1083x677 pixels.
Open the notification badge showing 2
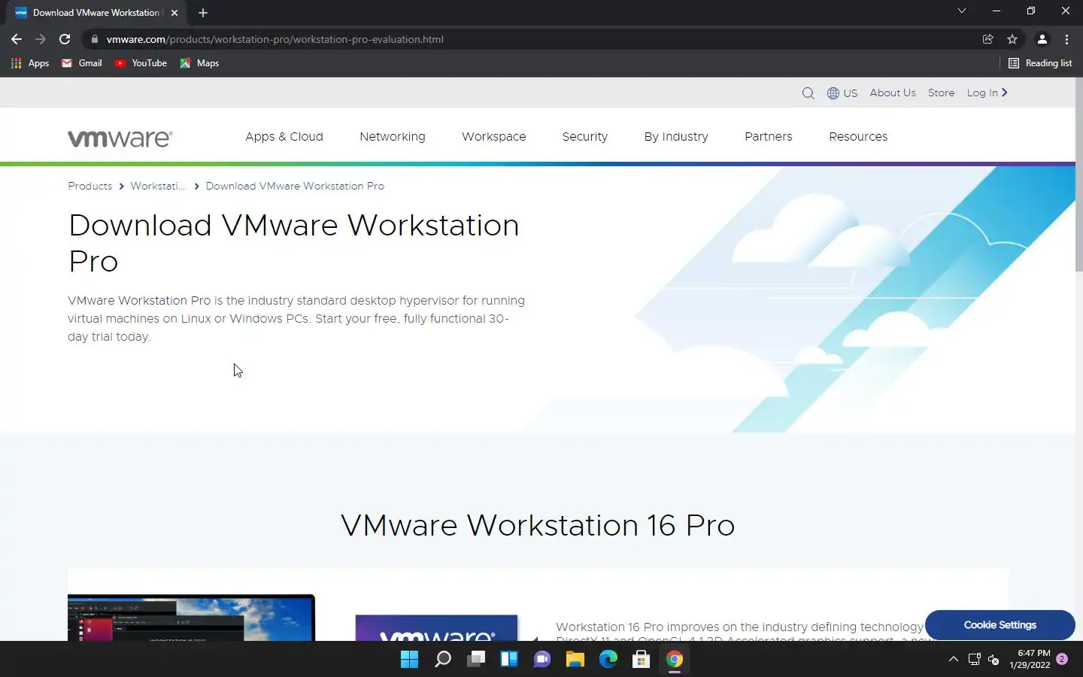(1062, 659)
